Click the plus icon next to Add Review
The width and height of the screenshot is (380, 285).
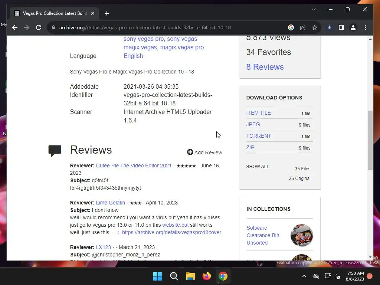pos(190,152)
